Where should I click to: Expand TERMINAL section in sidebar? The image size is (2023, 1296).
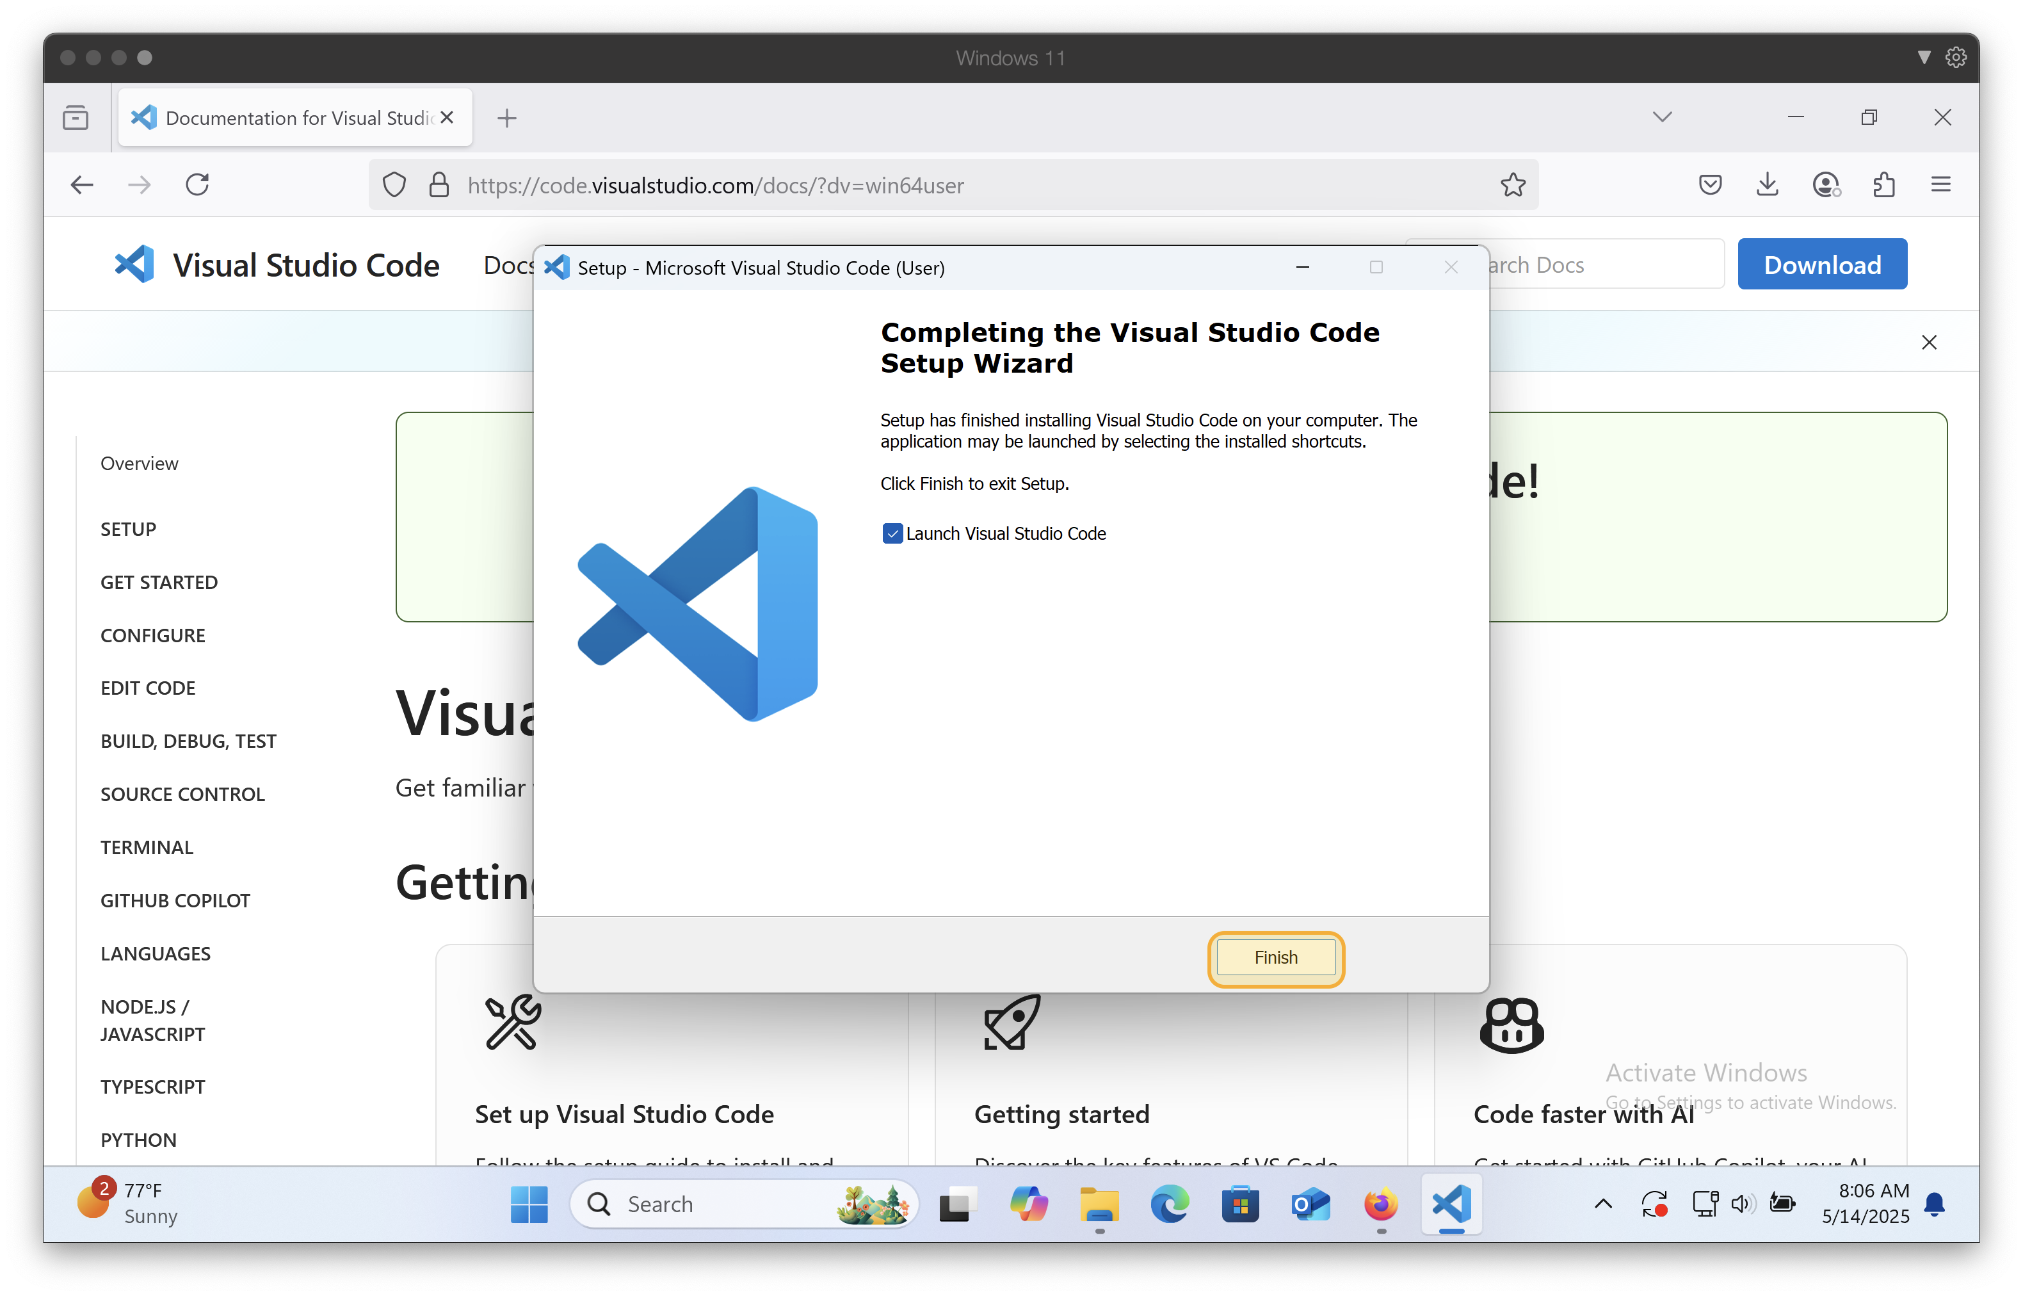click(147, 847)
